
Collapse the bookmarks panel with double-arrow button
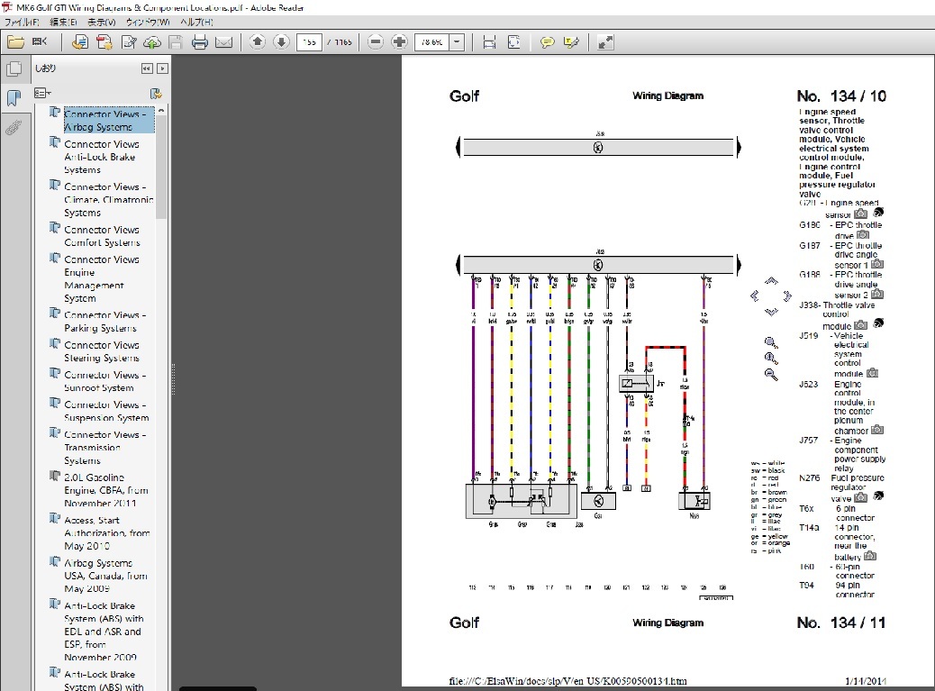pos(147,68)
